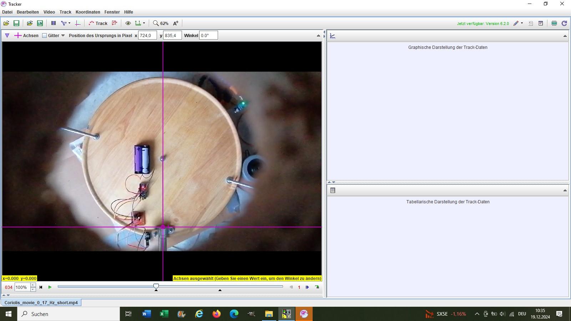Open the Video menu
The image size is (571, 321).
tap(49, 12)
